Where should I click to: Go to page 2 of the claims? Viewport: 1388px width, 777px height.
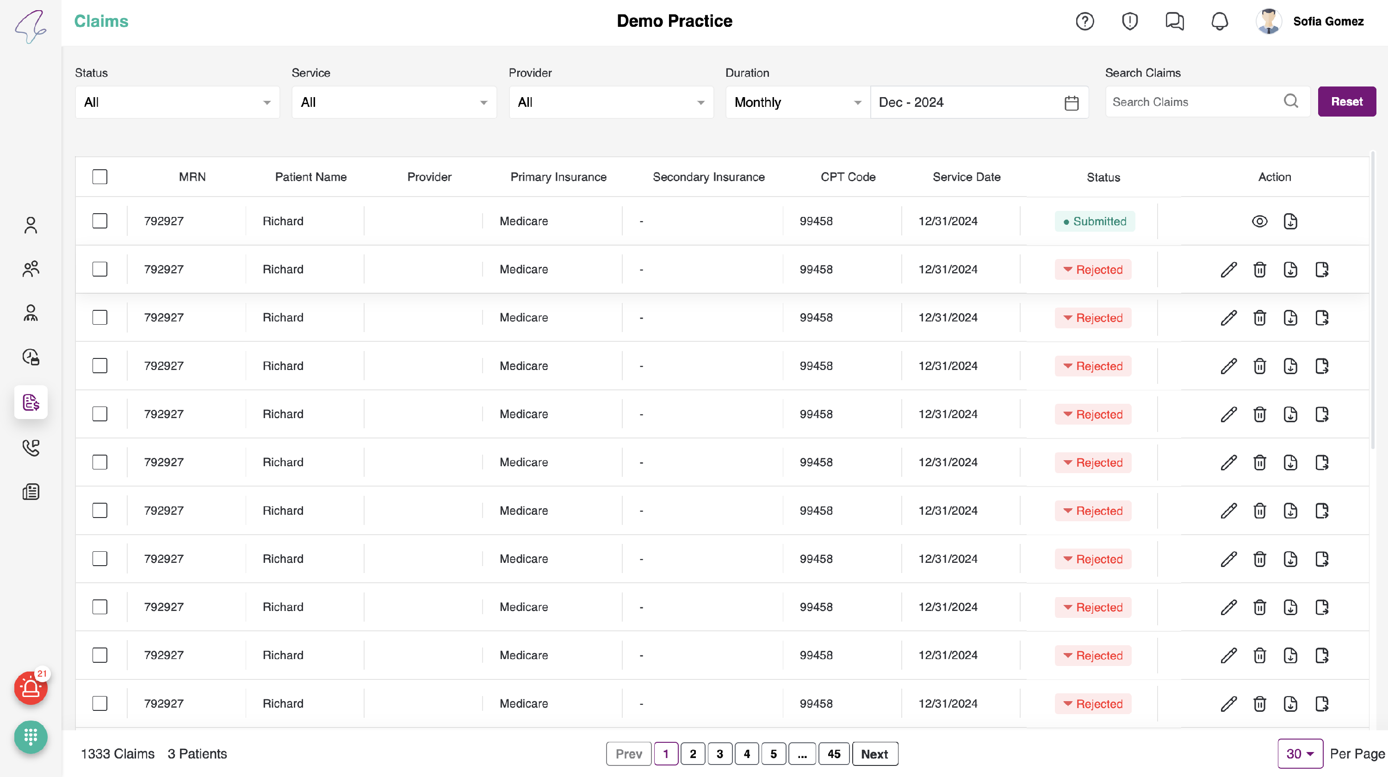coord(693,753)
